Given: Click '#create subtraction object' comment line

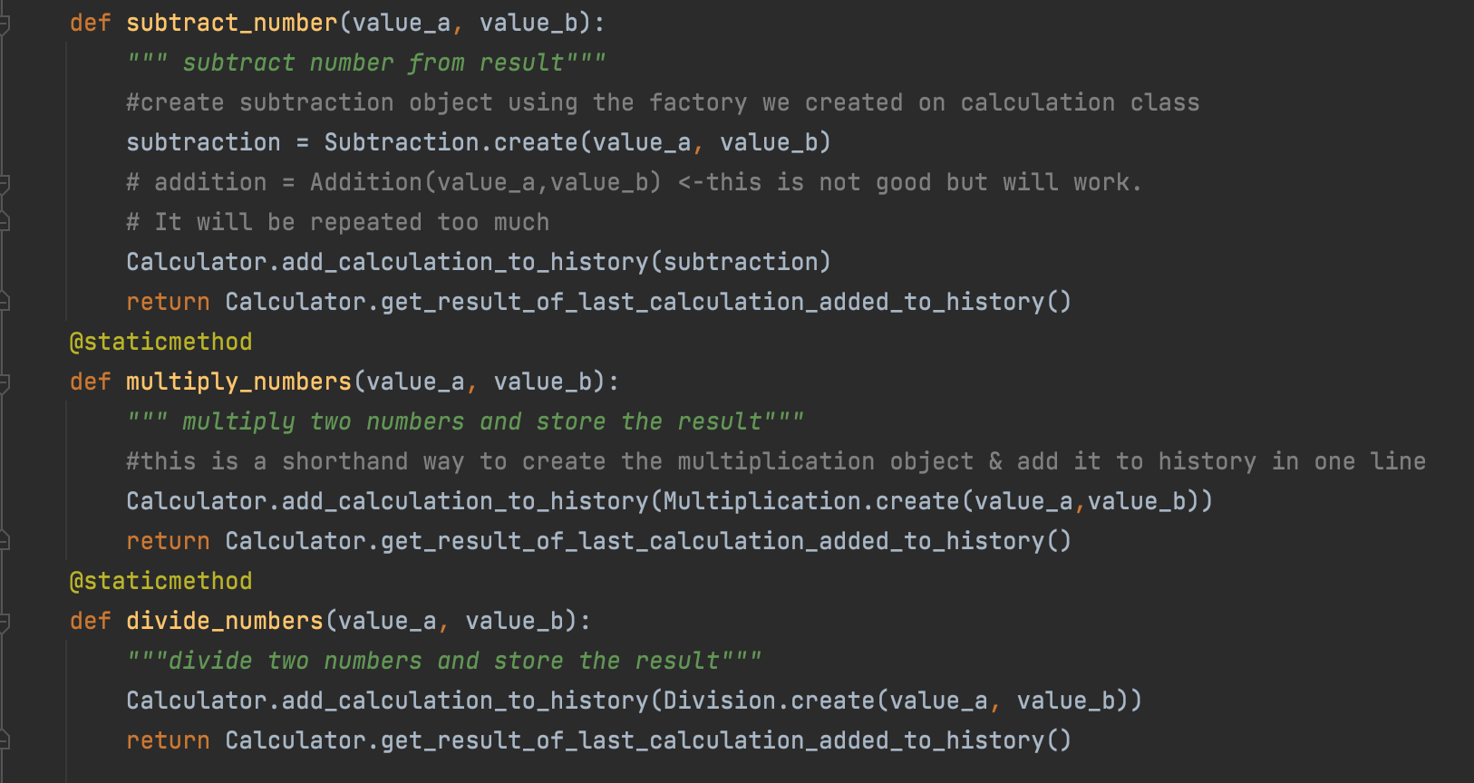Looking at the screenshot, I should [x=663, y=102].
